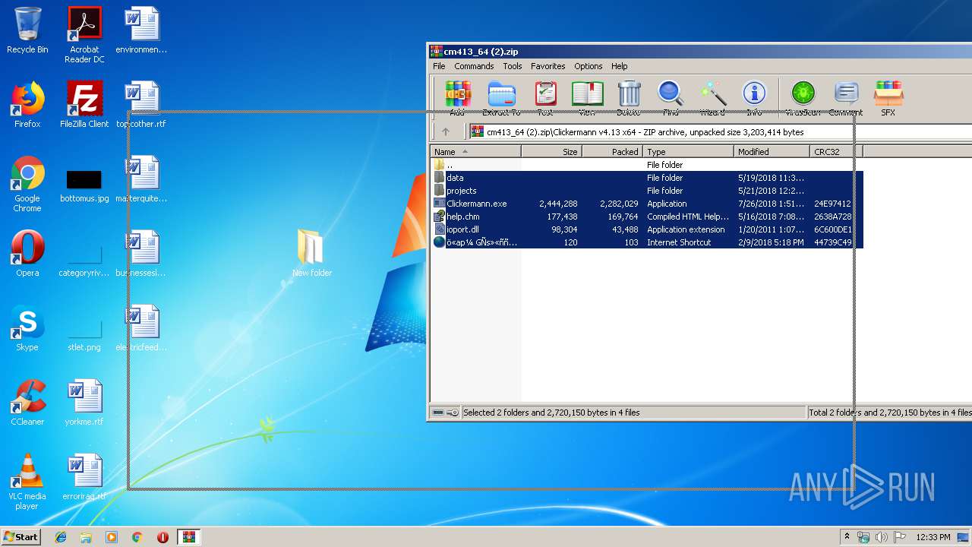This screenshot has width=972, height=547.
Task: Click the Internet Explorer taskbar icon
Action: pos(61,537)
